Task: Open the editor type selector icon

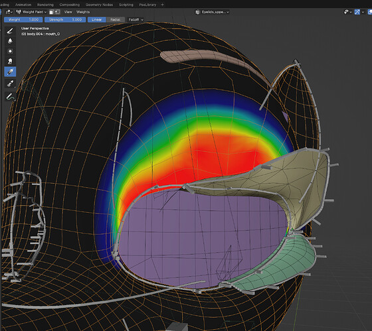Action: tap(9, 12)
